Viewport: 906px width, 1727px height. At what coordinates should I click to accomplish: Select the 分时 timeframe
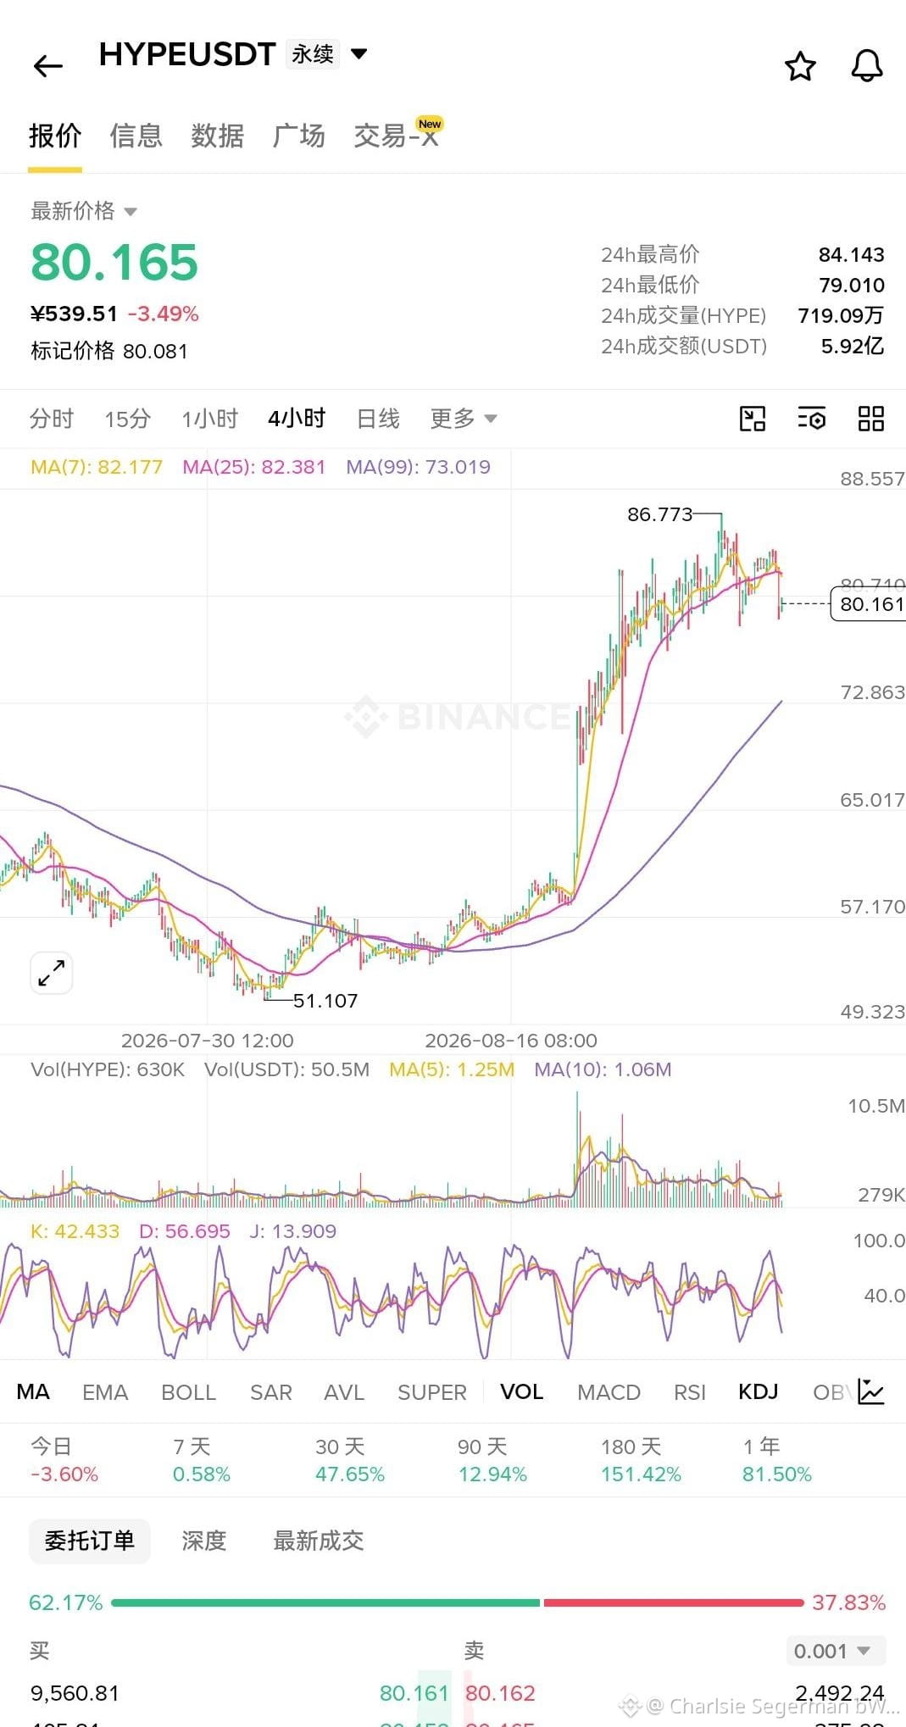point(52,419)
